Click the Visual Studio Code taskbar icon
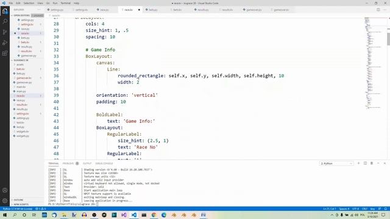 tap(134, 215)
